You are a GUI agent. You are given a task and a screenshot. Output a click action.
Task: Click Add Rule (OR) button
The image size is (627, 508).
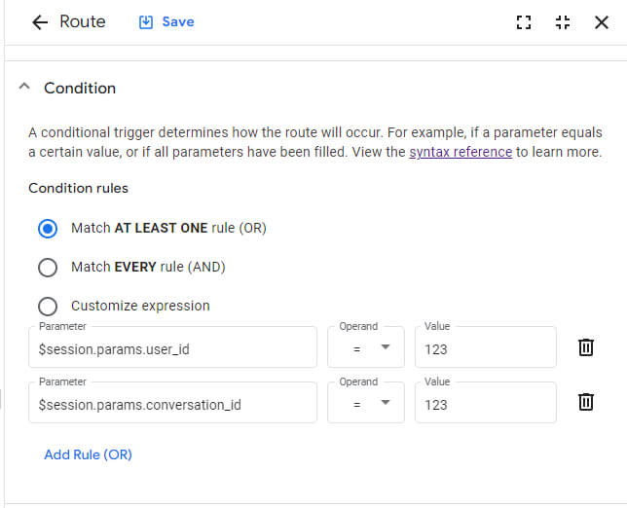pos(88,454)
